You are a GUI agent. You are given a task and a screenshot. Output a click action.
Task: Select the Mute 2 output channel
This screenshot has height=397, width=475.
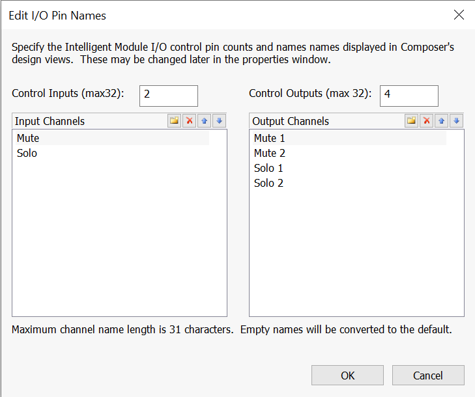pyautogui.click(x=350, y=153)
